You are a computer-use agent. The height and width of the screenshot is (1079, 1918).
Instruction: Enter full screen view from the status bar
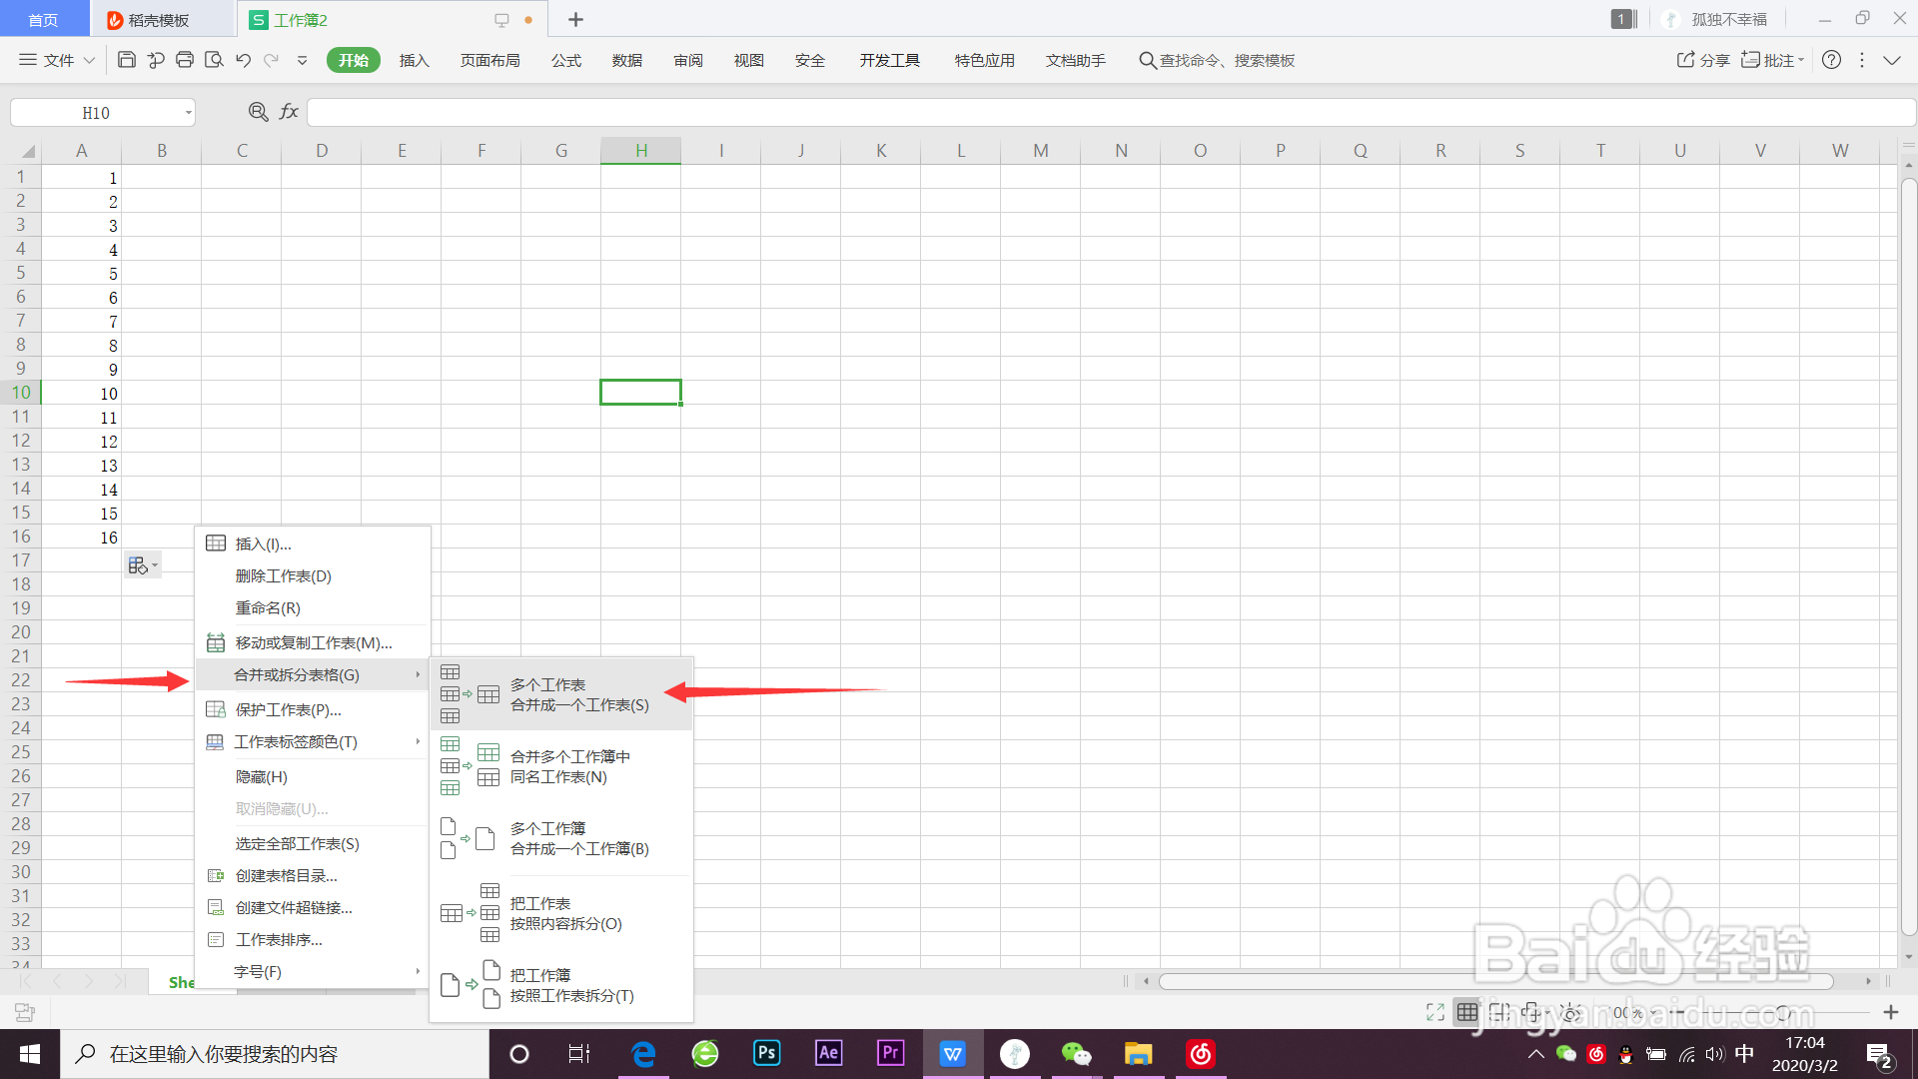click(x=1436, y=1012)
